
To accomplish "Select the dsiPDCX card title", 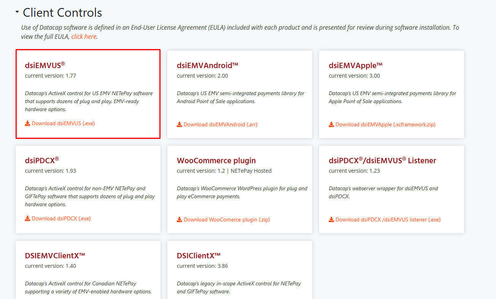I will point(42,160).
